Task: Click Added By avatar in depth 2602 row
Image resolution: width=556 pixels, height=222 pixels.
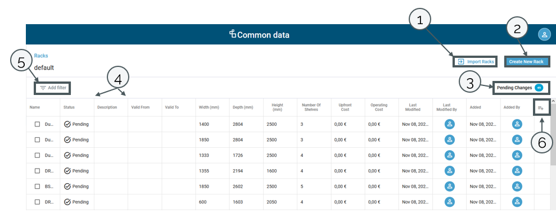Action: (x=517, y=187)
